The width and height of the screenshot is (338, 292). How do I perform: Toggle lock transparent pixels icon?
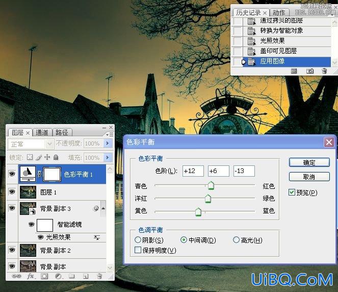coord(30,157)
